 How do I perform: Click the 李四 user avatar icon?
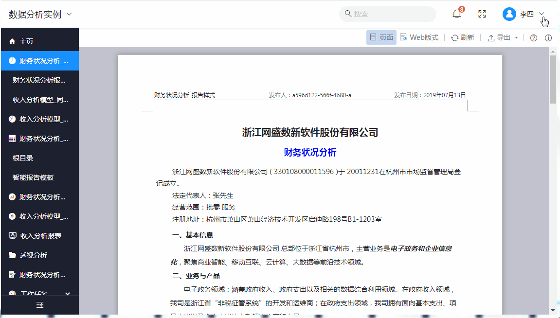509,14
